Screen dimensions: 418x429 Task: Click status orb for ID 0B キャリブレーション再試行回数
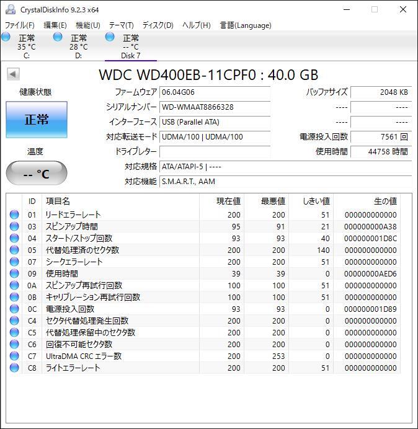coord(14,297)
